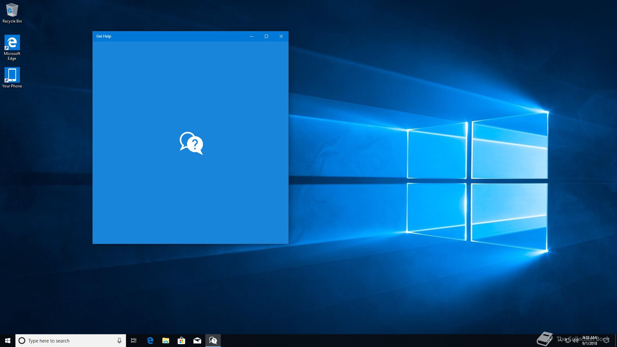Focus the 'Type here to search' field

click(71, 341)
